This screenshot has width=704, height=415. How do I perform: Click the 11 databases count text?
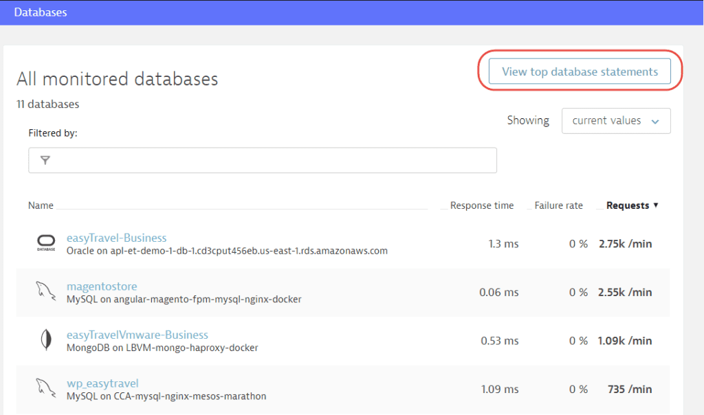point(47,104)
